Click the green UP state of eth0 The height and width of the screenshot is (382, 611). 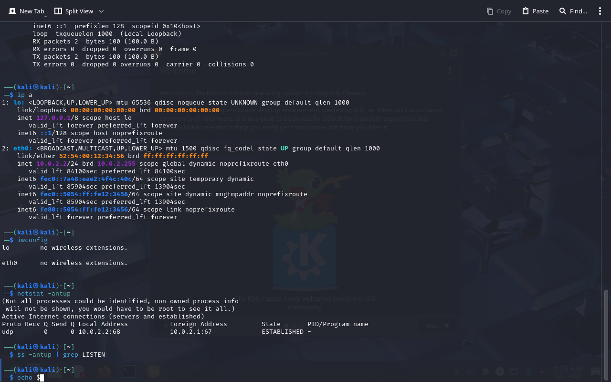click(x=284, y=149)
